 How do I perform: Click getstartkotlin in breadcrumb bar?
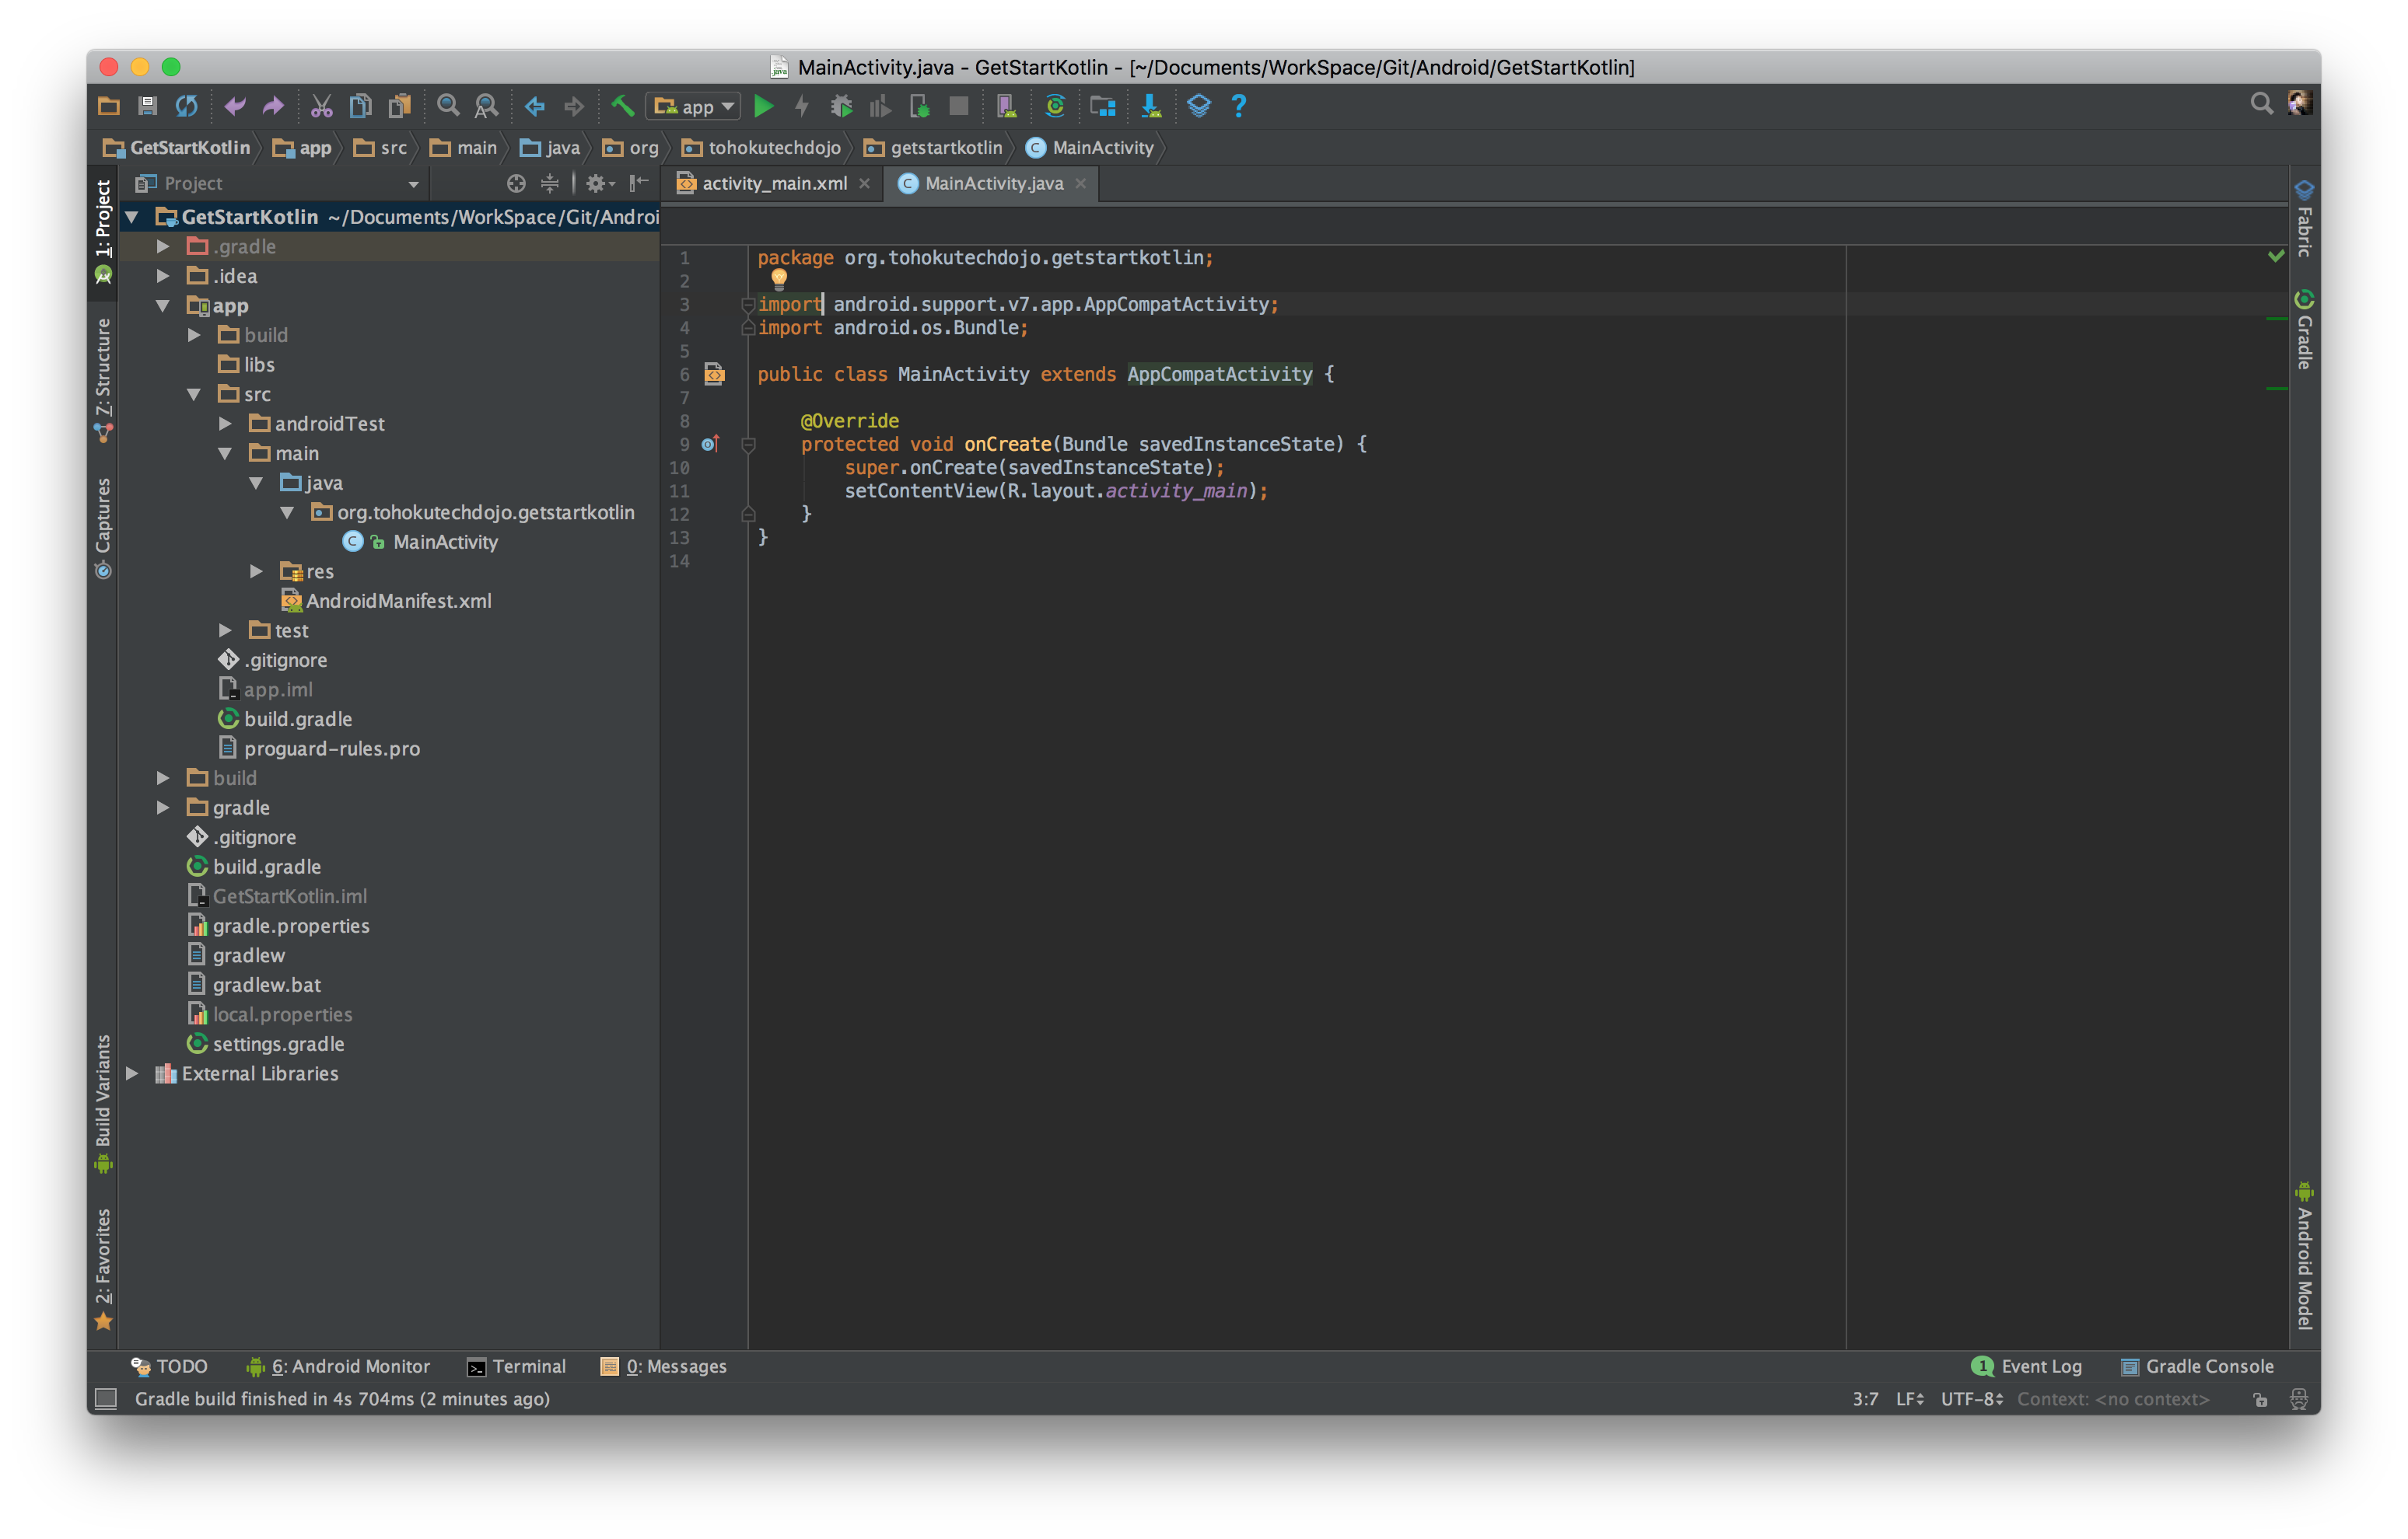(933, 148)
